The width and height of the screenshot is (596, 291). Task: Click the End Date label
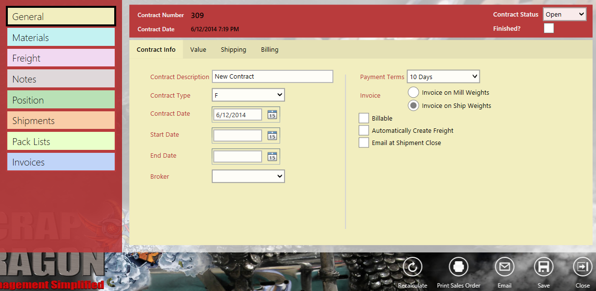[163, 155]
